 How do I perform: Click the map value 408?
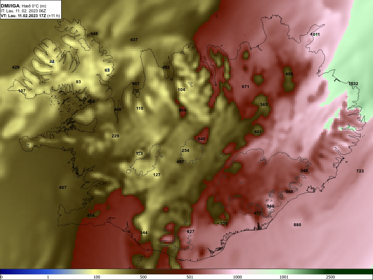[x=289, y=74]
